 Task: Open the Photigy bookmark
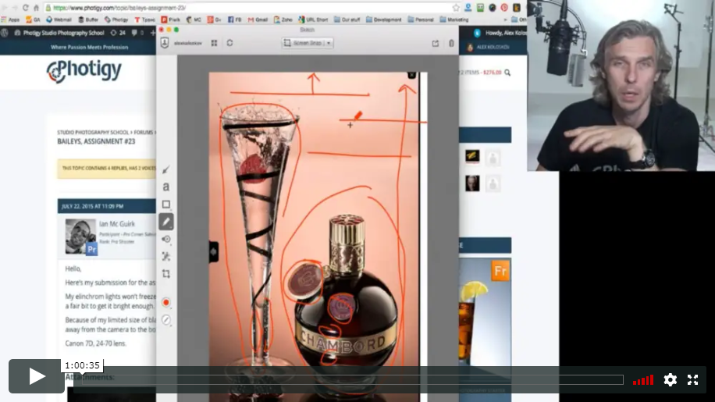click(x=116, y=20)
